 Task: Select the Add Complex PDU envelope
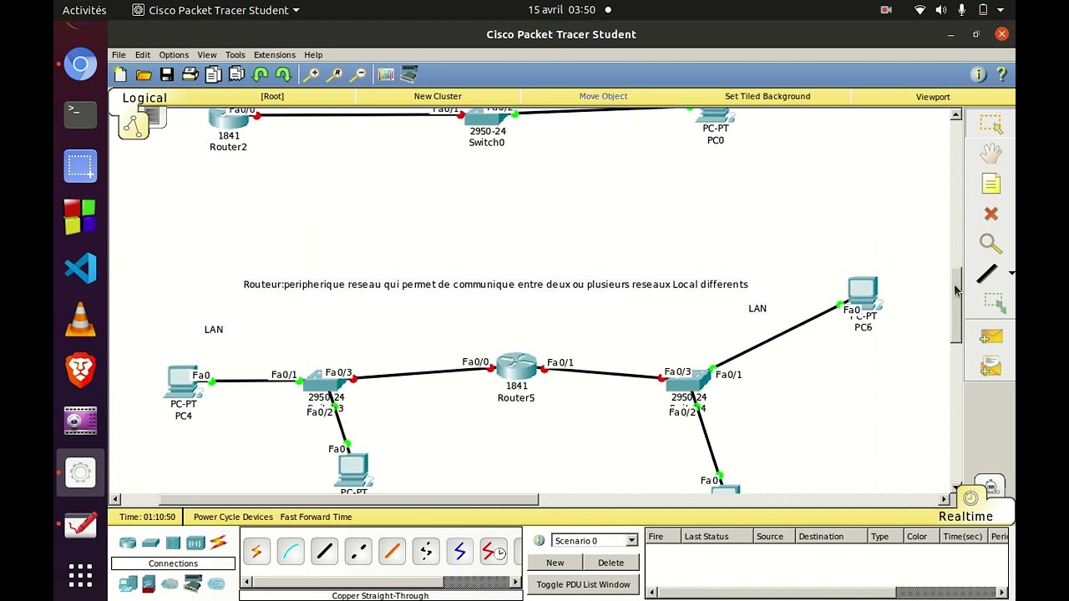(x=991, y=366)
